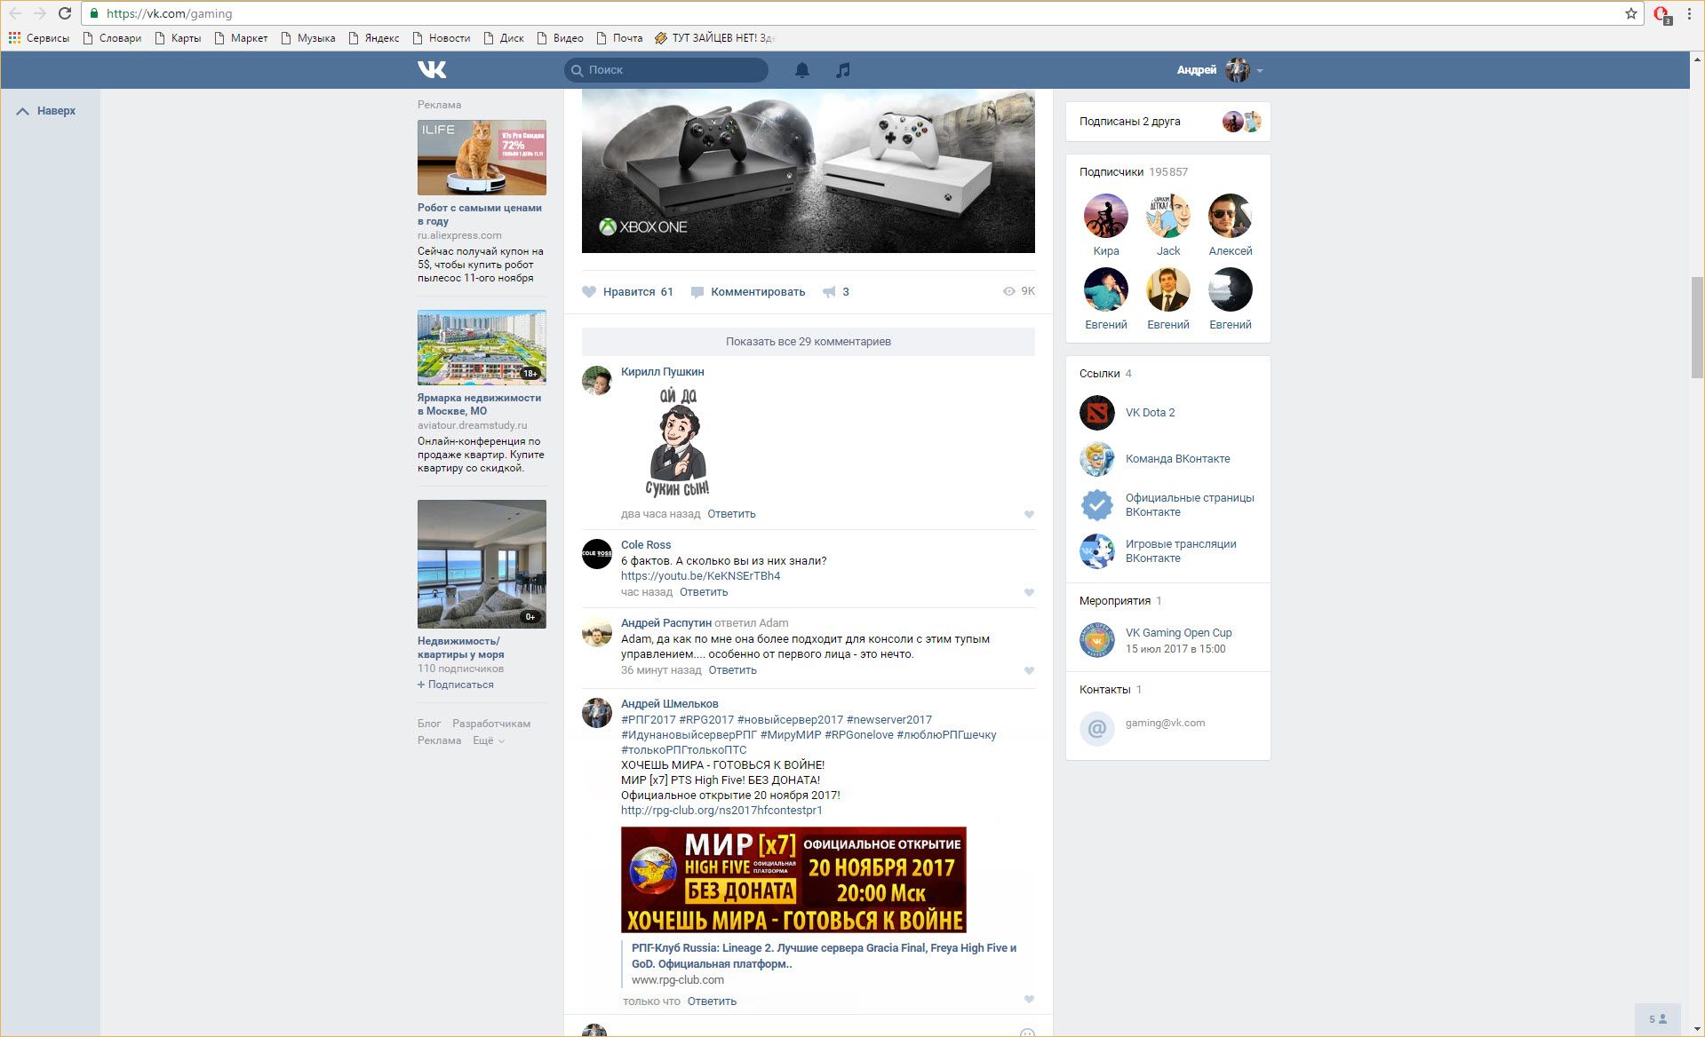The image size is (1705, 1037).
Task: Open the Официальные страницы checkmark icon
Action: (x=1097, y=505)
